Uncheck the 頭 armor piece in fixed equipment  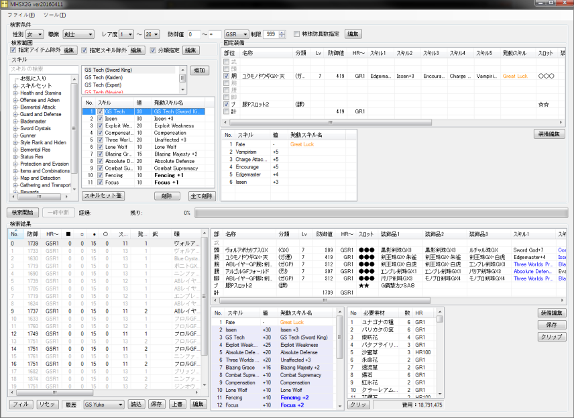(225, 68)
